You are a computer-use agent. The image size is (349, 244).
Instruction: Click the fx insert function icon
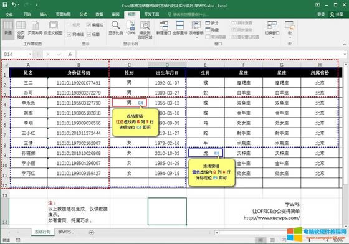[70, 54]
